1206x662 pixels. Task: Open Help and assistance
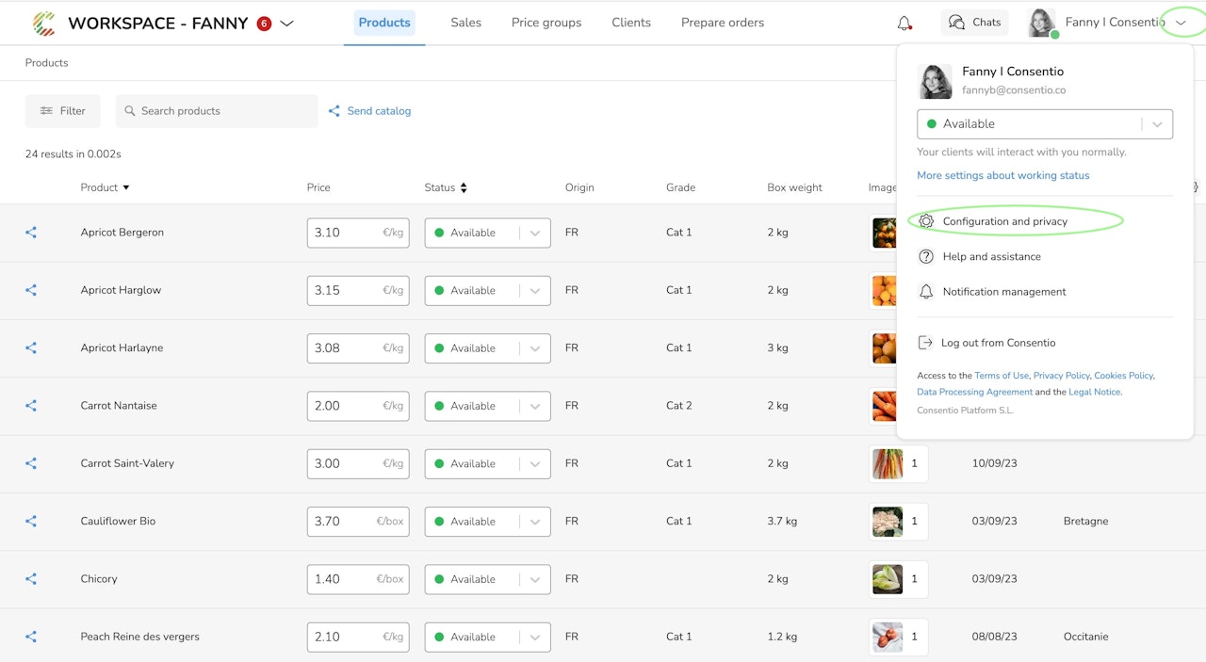pyautogui.click(x=991, y=256)
